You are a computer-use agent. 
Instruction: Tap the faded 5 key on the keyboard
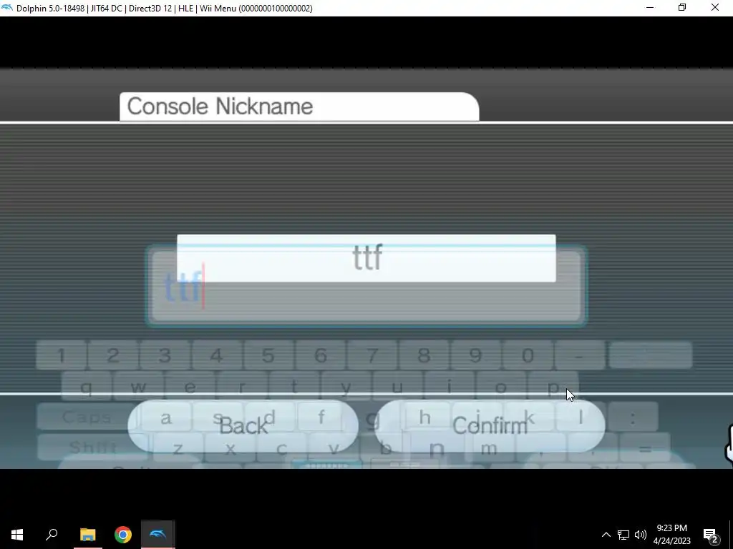point(268,355)
